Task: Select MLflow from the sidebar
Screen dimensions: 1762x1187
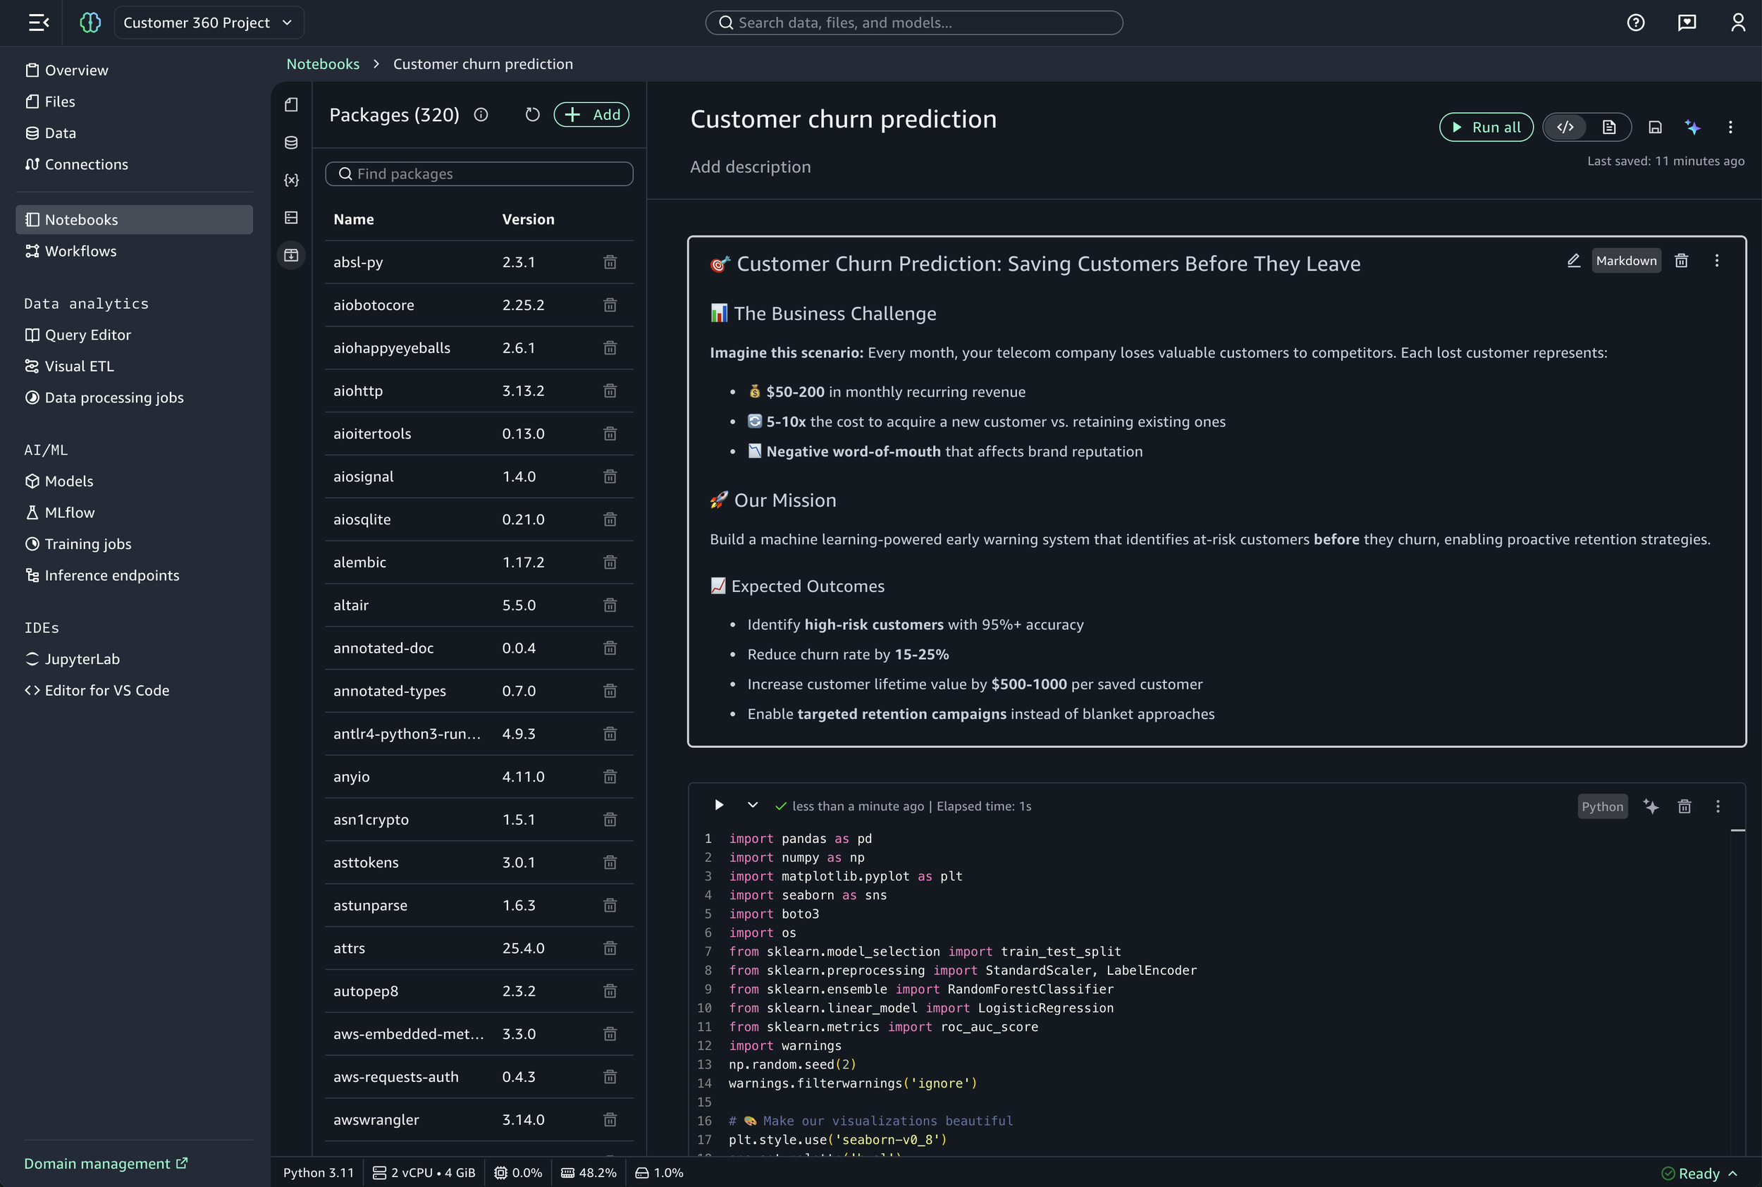Action: (69, 512)
